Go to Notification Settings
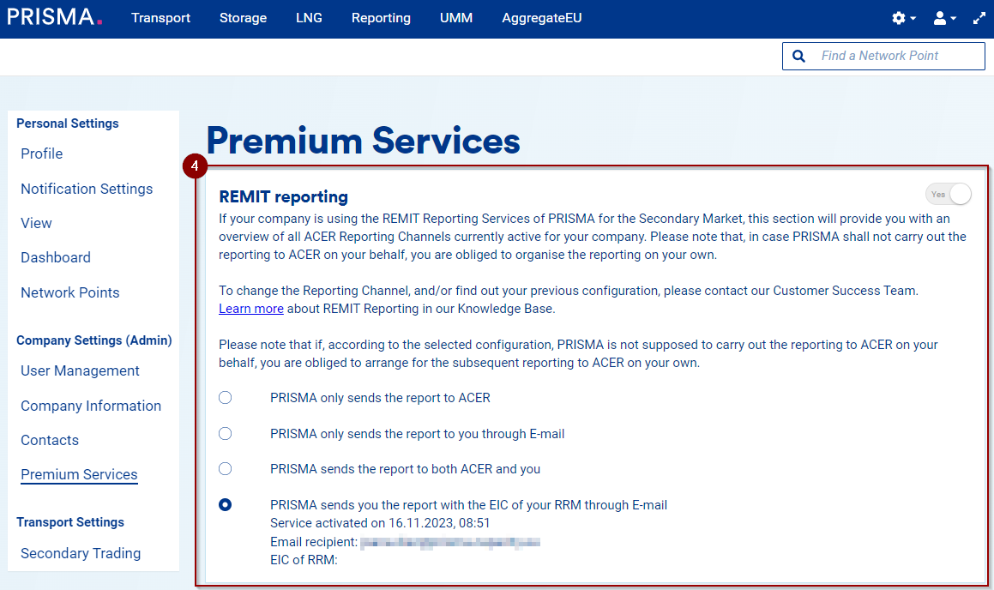This screenshot has width=994, height=590. [x=87, y=189]
